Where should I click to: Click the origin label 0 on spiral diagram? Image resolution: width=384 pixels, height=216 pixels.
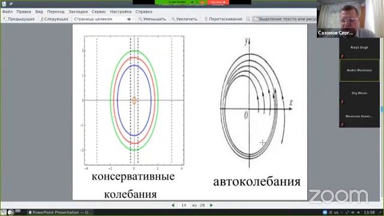pyautogui.click(x=246, y=115)
